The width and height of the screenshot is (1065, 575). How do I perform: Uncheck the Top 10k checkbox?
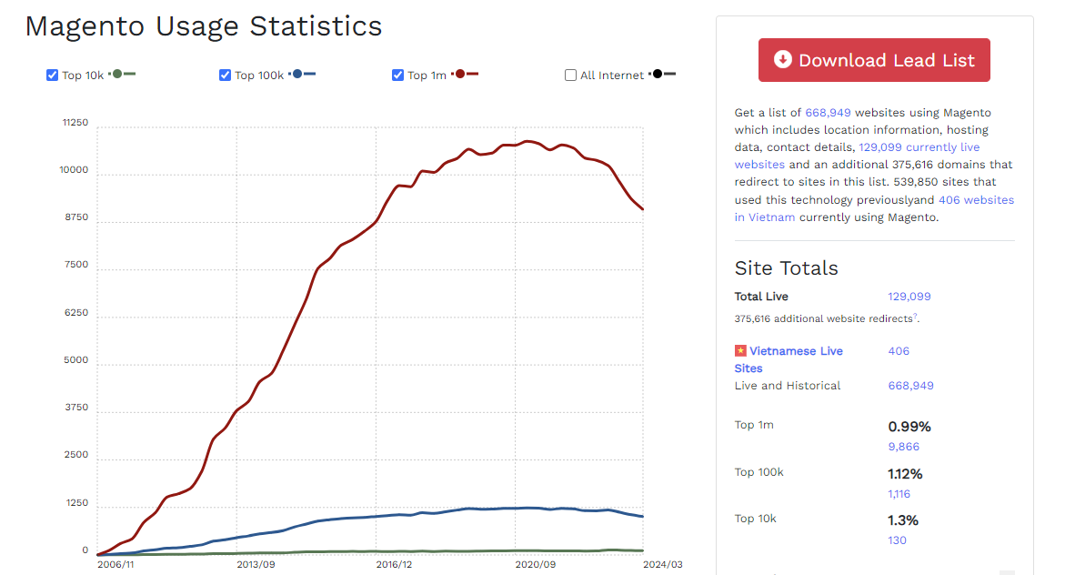point(53,75)
